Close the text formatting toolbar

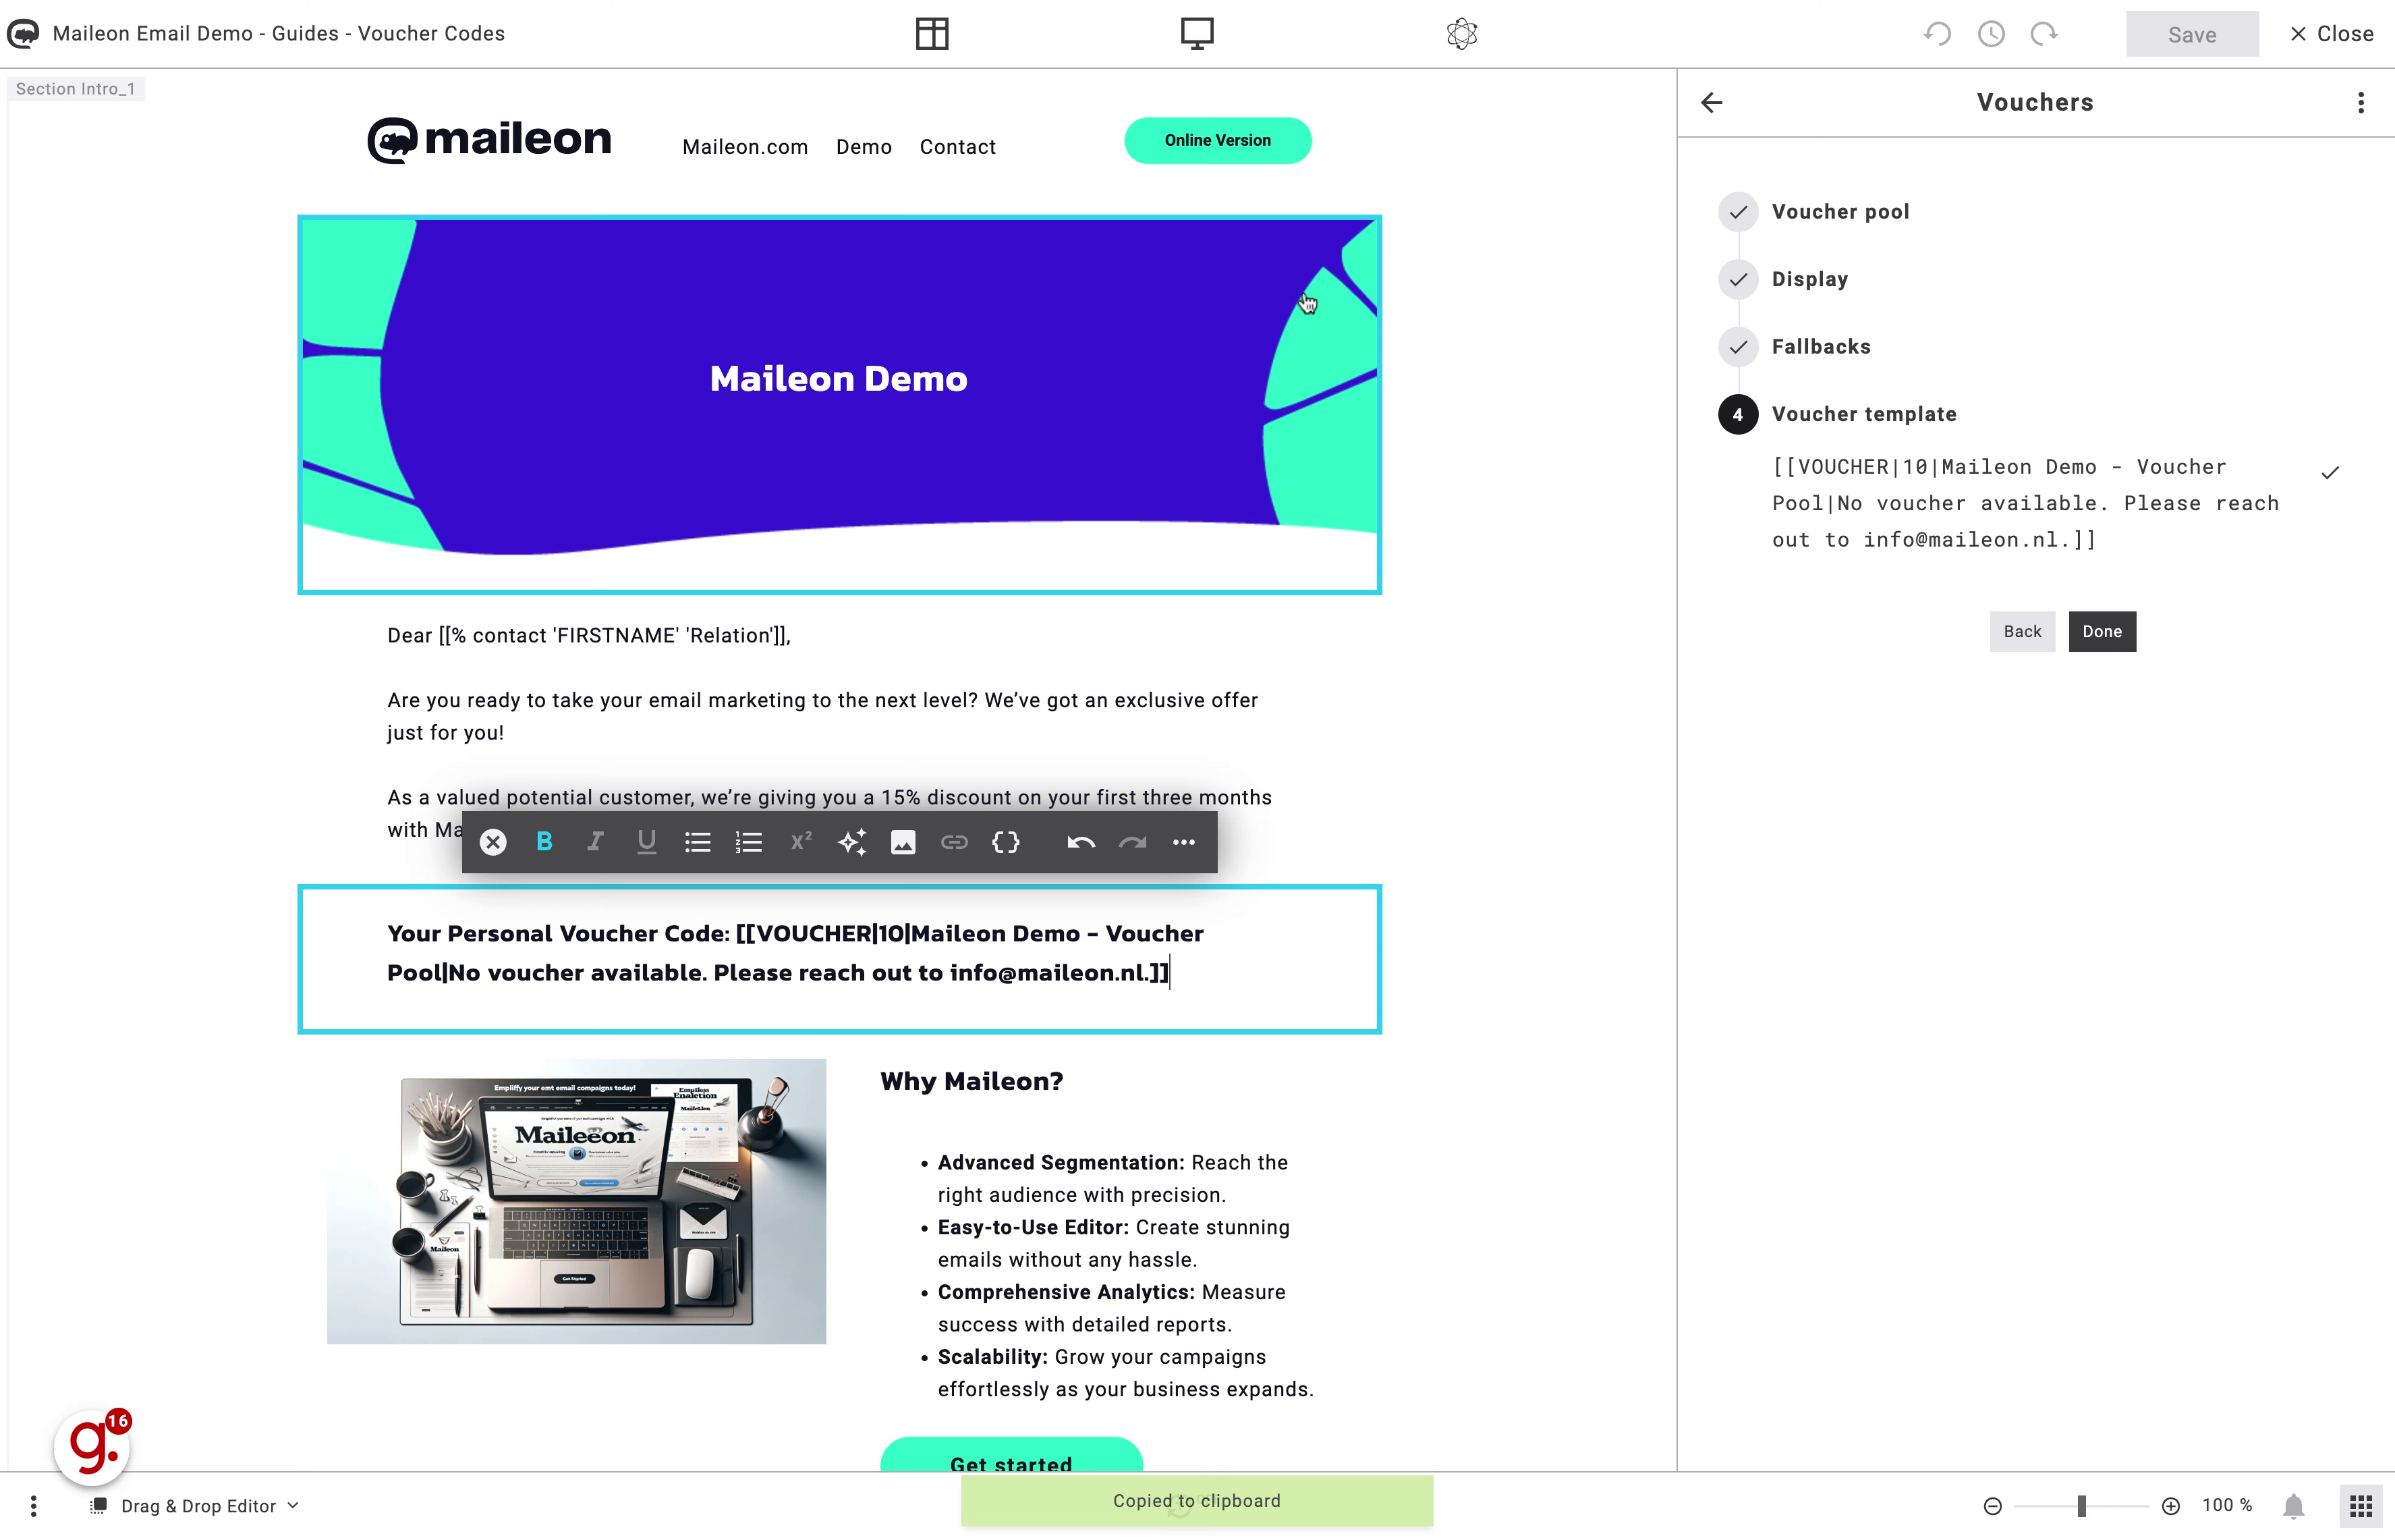492,842
